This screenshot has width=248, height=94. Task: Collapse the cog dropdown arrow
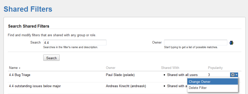tap(236, 75)
